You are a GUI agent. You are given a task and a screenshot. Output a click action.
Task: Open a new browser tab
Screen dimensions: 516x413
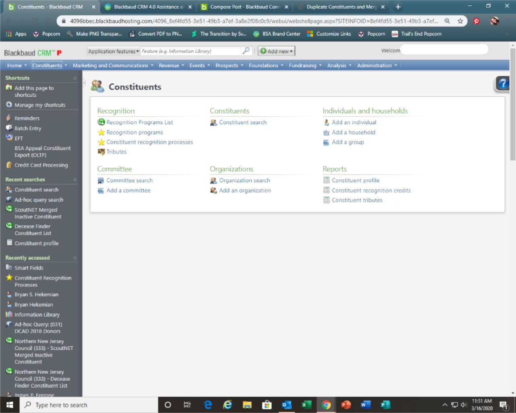(398, 7)
